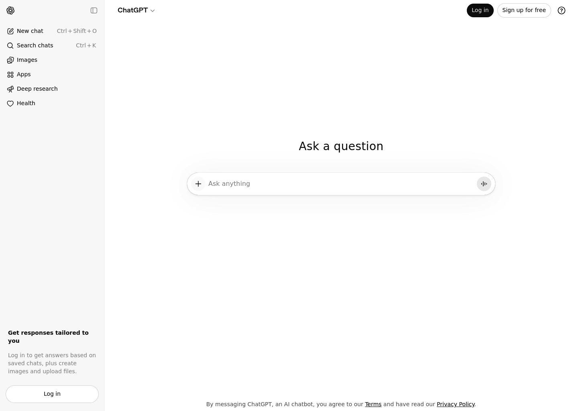The height and width of the screenshot is (411, 578).
Task: Click the Apps grid icon
Action: point(10,75)
